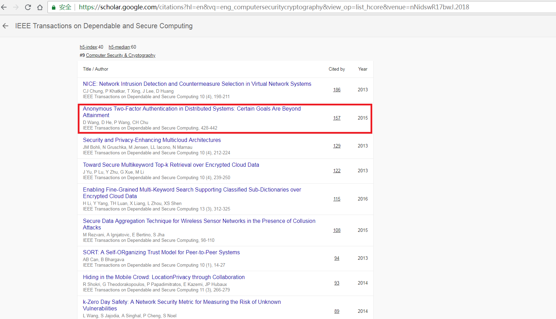The height and width of the screenshot is (319, 556).
Task: View the 122 citing articles
Action: coord(337,171)
